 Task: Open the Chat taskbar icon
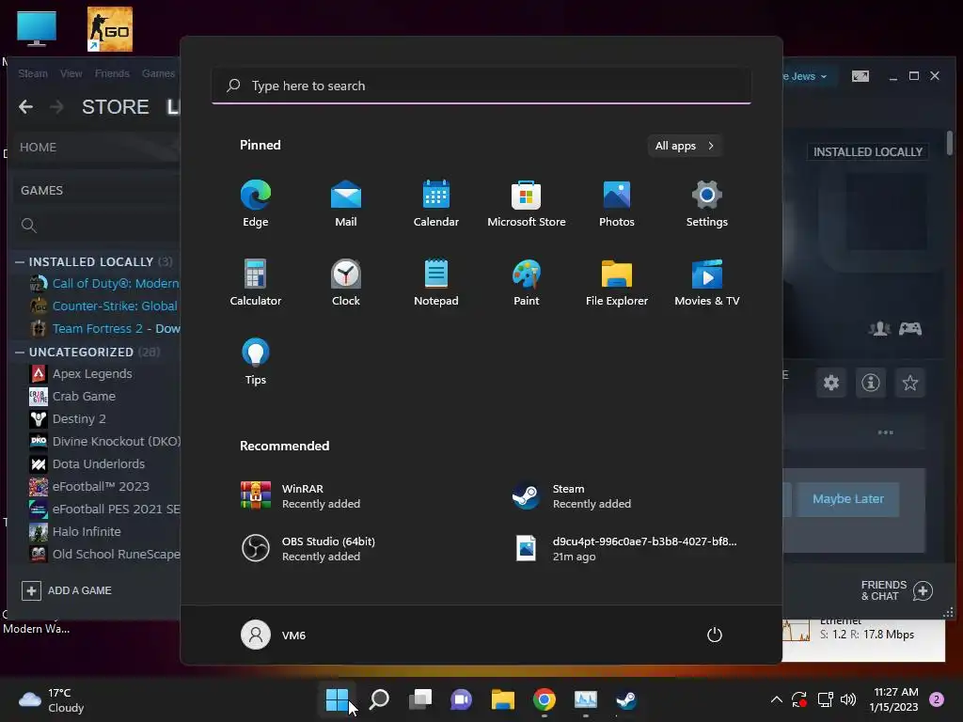click(461, 699)
